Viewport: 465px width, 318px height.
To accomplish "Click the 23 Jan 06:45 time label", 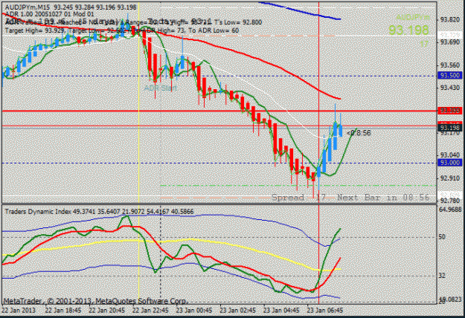I will pos(324,311).
